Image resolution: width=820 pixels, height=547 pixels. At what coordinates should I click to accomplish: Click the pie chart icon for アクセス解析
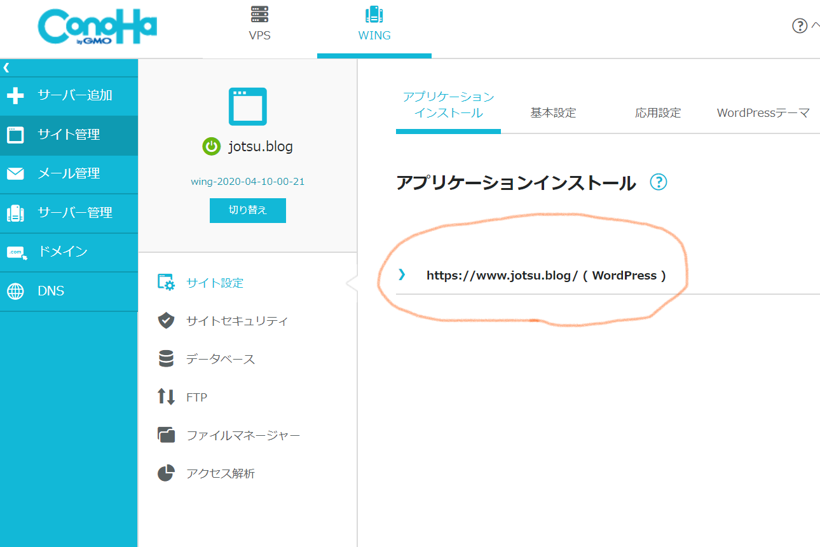166,473
